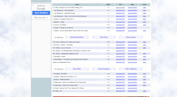The image size is (177, 97).
Task: Download MIDI for Mozart Wiegenlied K. 350
Action: pyautogui.click(x=132, y=54)
